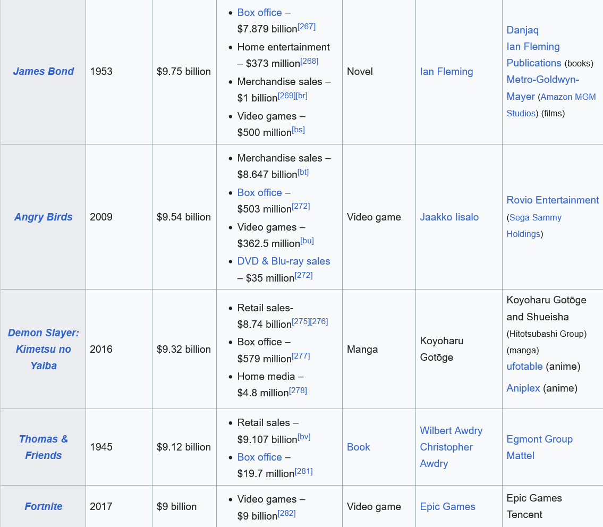Open footnote [bu] for Angry Birds video games
This screenshot has height=527, width=603.
[307, 241]
